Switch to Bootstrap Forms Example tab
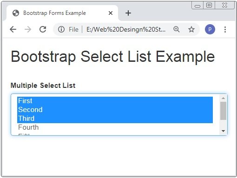 tap(54, 13)
